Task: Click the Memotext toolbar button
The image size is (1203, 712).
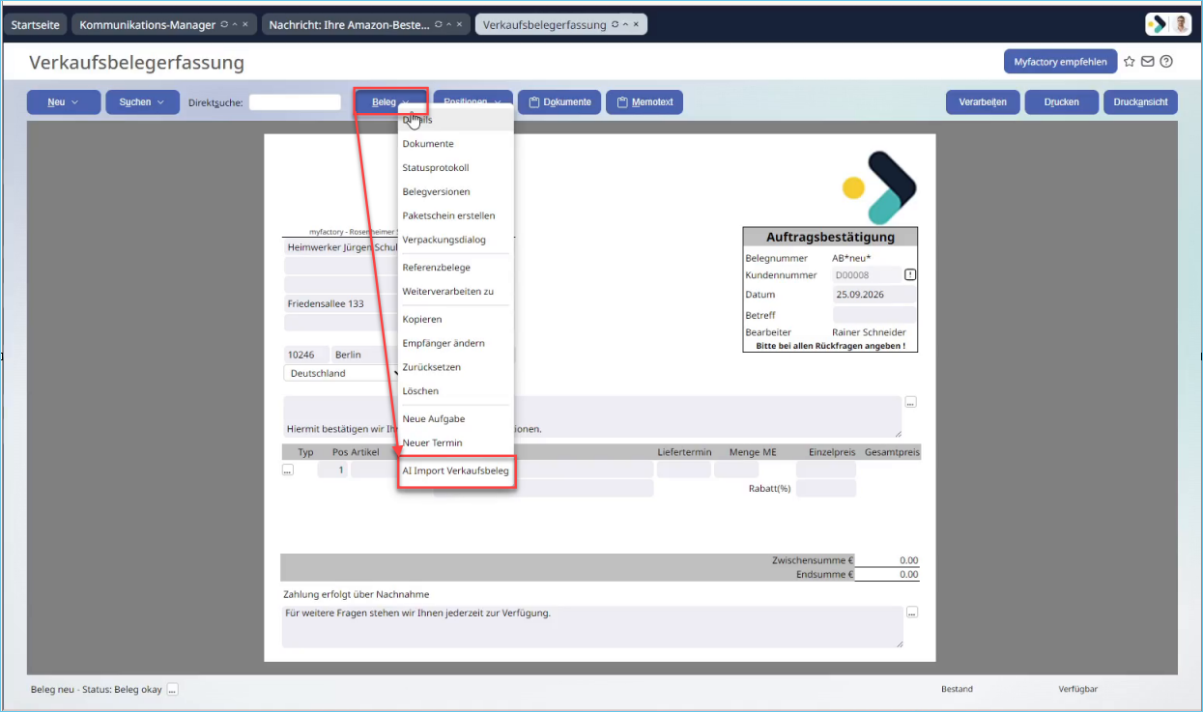Action: pyautogui.click(x=644, y=102)
